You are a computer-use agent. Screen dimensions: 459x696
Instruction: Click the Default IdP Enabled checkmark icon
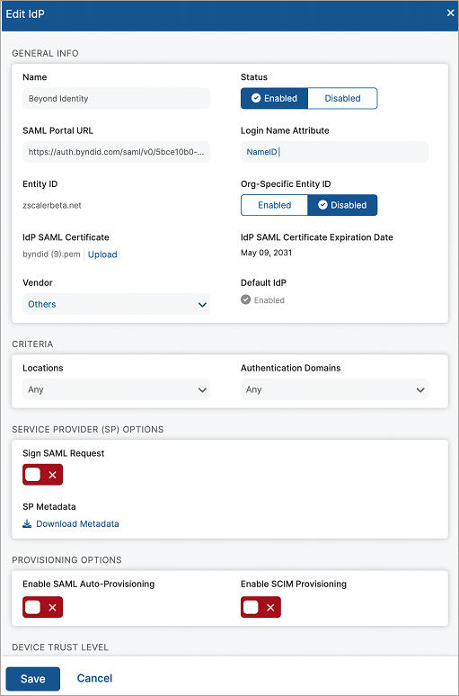coord(245,300)
